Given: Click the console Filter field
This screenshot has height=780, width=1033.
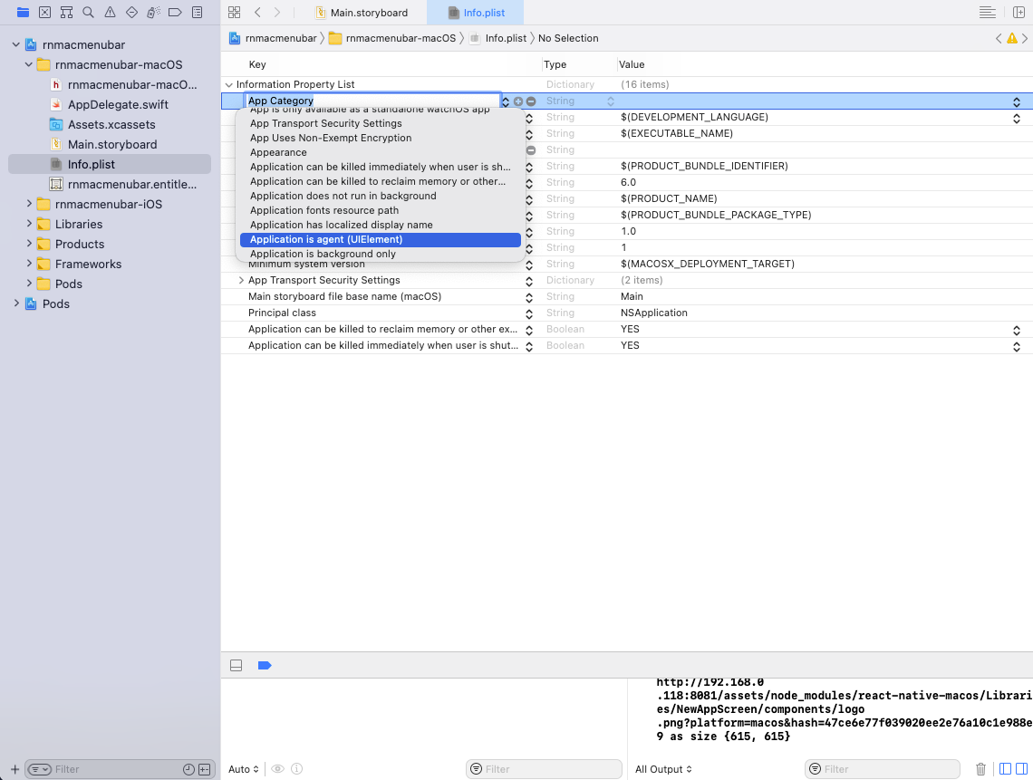Looking at the screenshot, I should point(883,769).
